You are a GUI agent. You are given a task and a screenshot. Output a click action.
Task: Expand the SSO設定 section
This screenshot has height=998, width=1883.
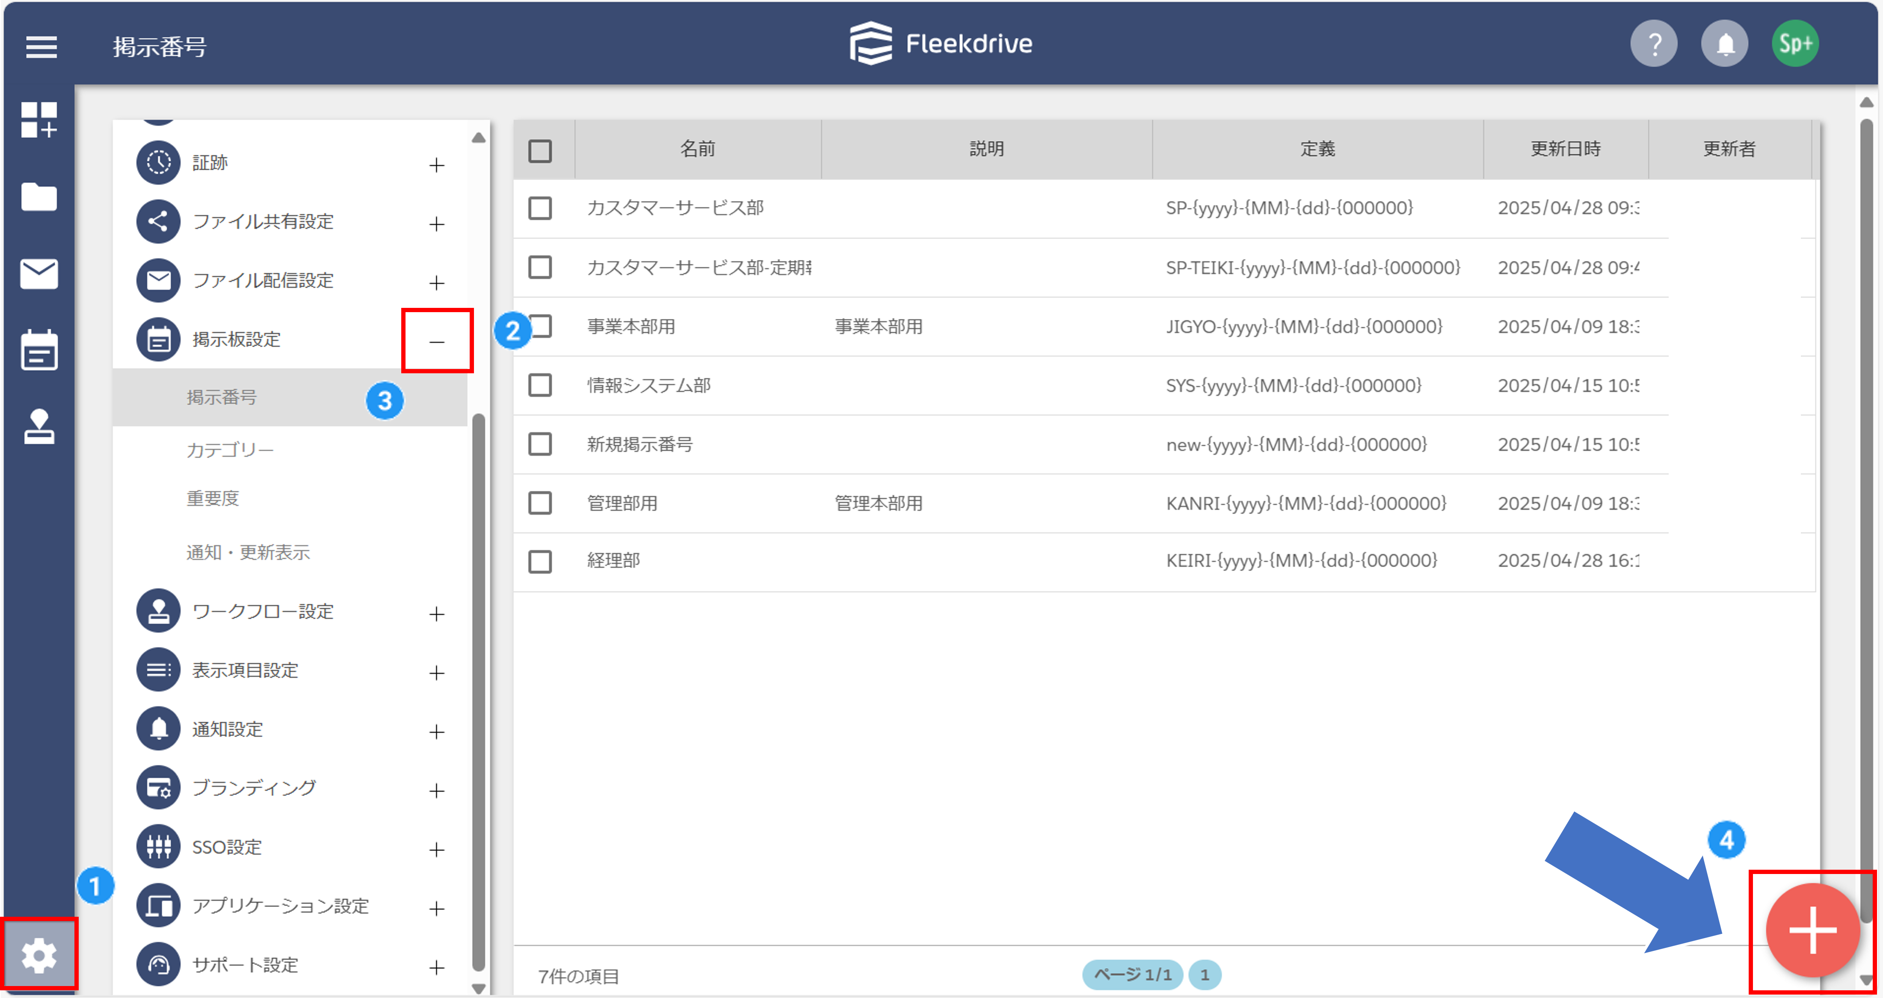pos(436,850)
